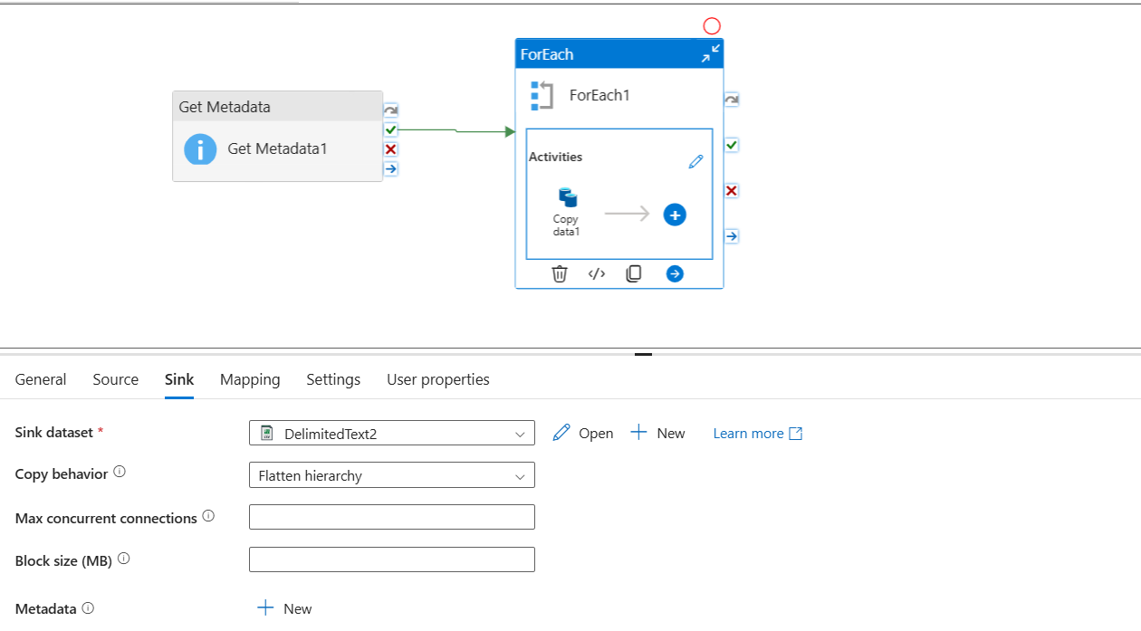Image resolution: width=1141 pixels, height=631 pixels.
Task: Click Get Metadata1's green success output port
Action: (x=389, y=129)
